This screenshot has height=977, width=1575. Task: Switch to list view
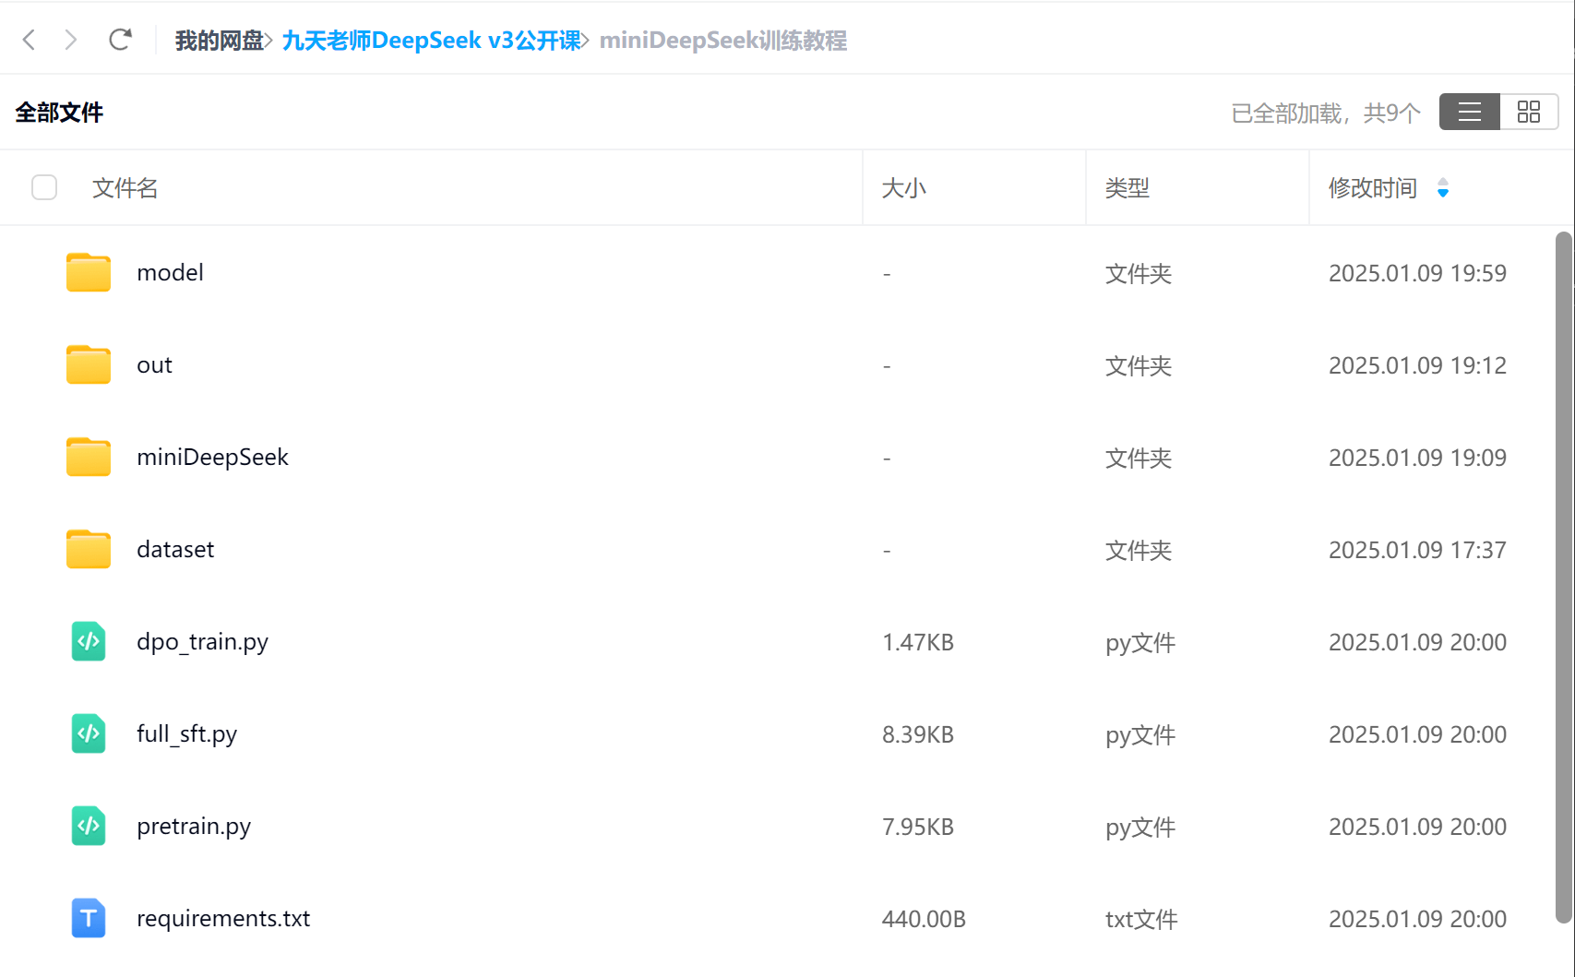click(x=1470, y=112)
